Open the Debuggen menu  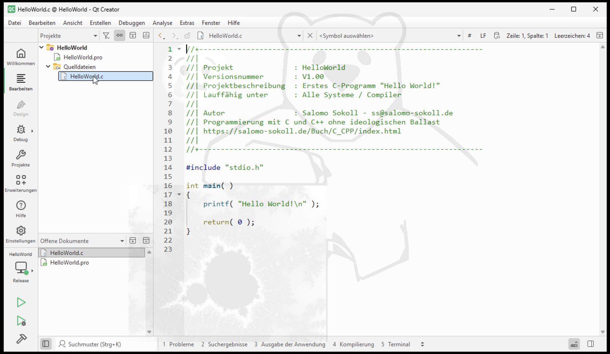click(x=132, y=23)
